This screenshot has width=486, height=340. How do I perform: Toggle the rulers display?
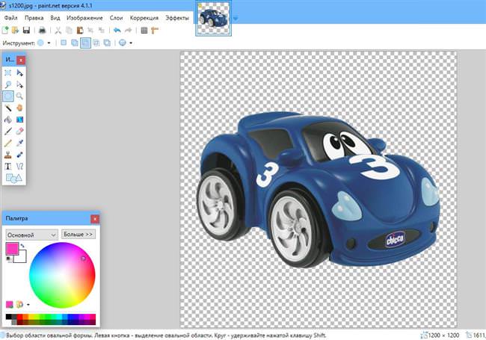(155, 31)
